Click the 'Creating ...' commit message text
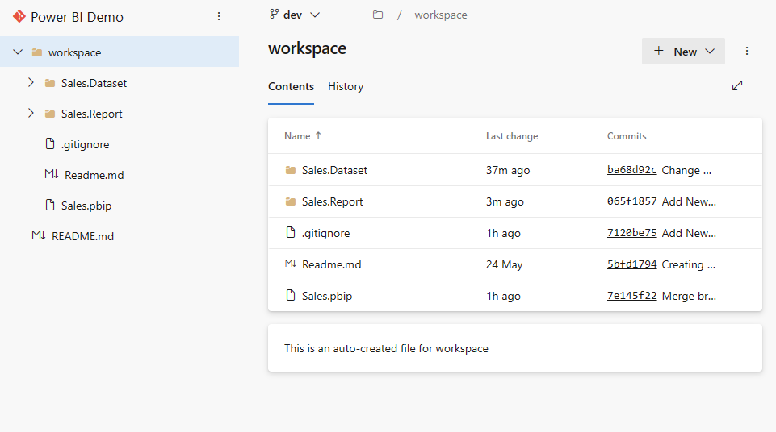Viewport: 776px width, 432px height. 689,264
